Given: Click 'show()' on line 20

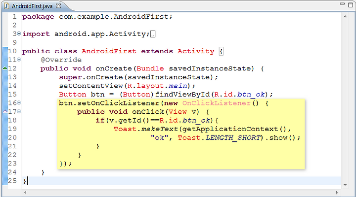Looking at the screenshot, I should [283, 137].
